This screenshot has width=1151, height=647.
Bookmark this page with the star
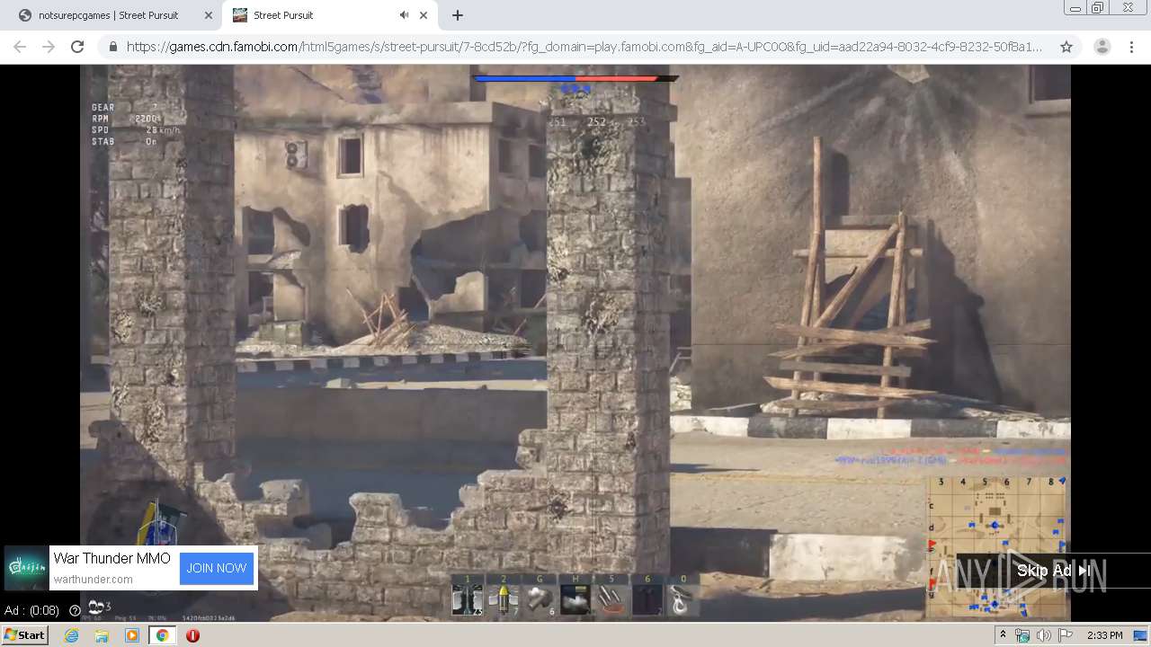1066,47
